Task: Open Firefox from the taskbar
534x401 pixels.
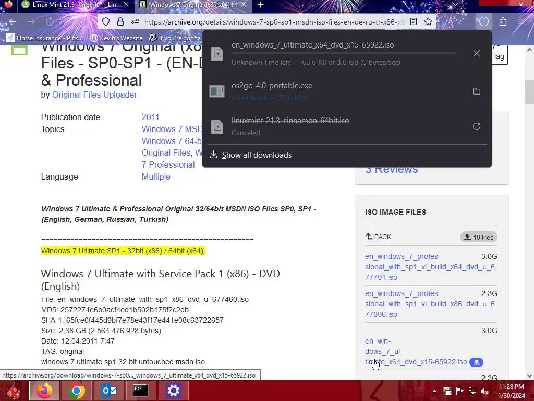Action: tap(44, 391)
